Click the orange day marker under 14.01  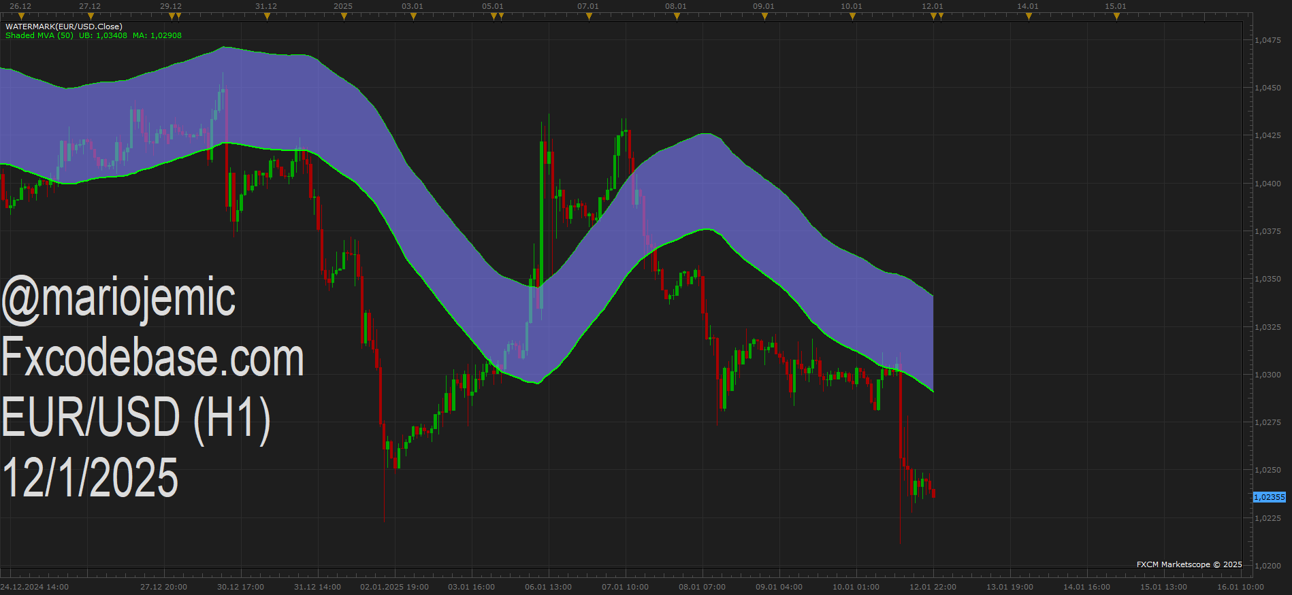click(1029, 16)
